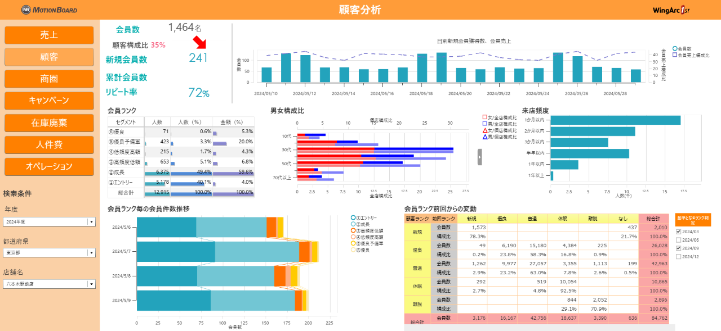
Task: Click the MotionBoard logo in header
Action: coord(50,10)
